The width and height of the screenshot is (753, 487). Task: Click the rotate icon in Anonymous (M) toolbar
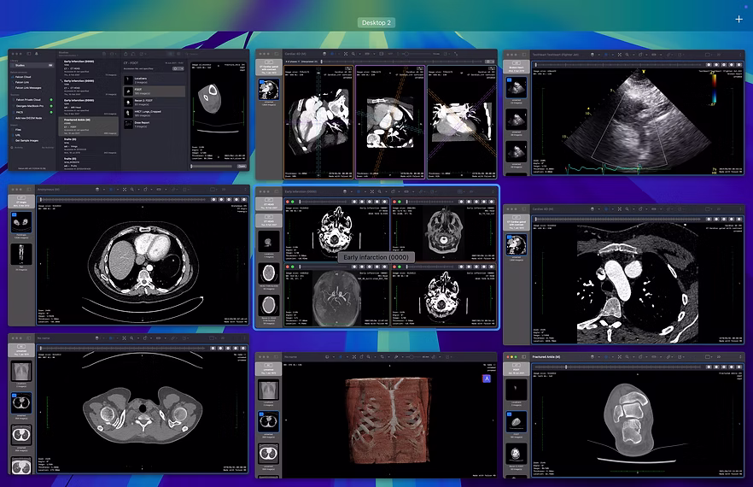click(145, 190)
